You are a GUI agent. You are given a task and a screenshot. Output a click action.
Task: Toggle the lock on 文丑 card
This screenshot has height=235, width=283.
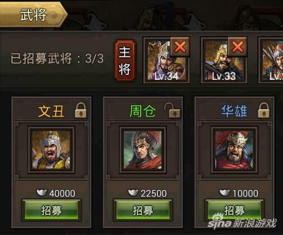[80, 111]
